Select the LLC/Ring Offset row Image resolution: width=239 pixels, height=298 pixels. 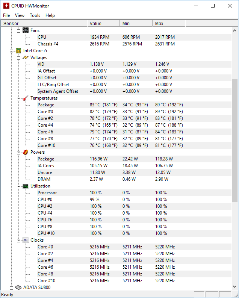pyautogui.click(x=134, y=85)
